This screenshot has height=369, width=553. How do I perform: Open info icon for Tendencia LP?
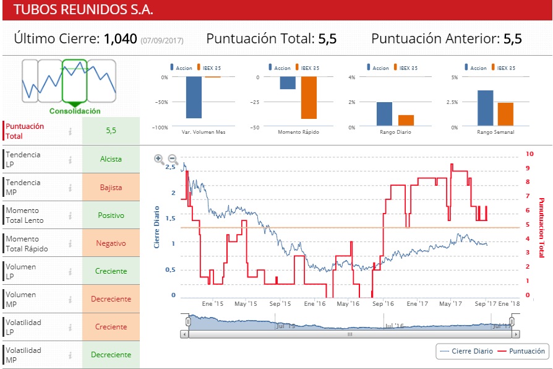coord(70,160)
